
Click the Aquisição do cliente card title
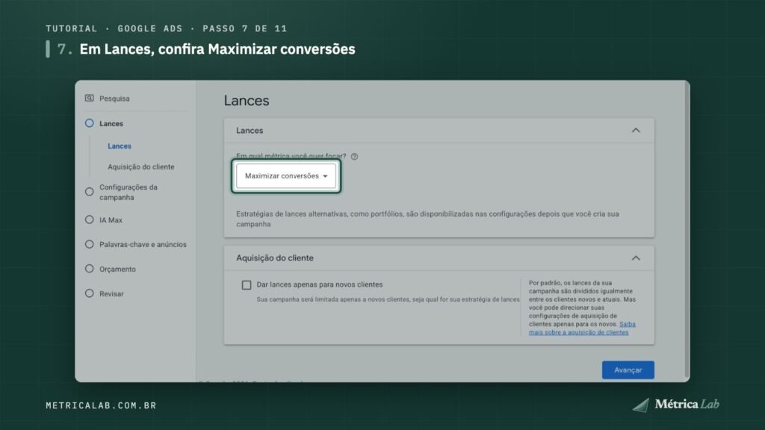coord(275,258)
